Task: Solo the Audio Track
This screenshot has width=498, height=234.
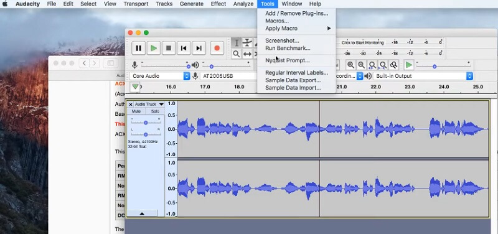Action: tap(155, 111)
